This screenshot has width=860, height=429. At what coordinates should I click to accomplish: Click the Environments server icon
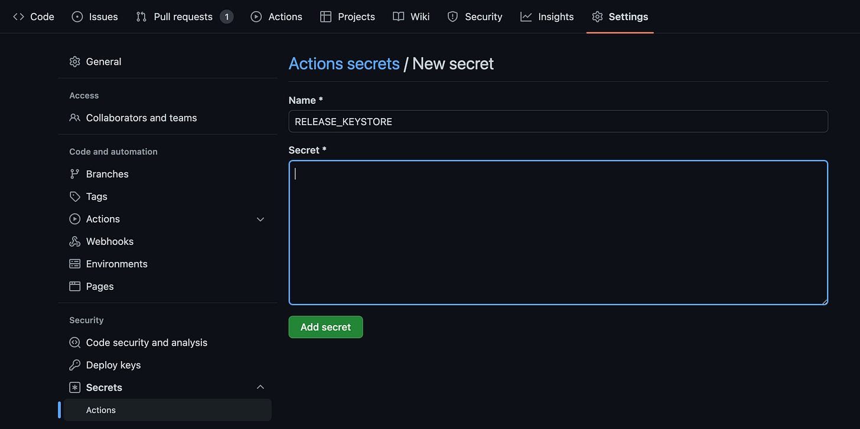74,263
